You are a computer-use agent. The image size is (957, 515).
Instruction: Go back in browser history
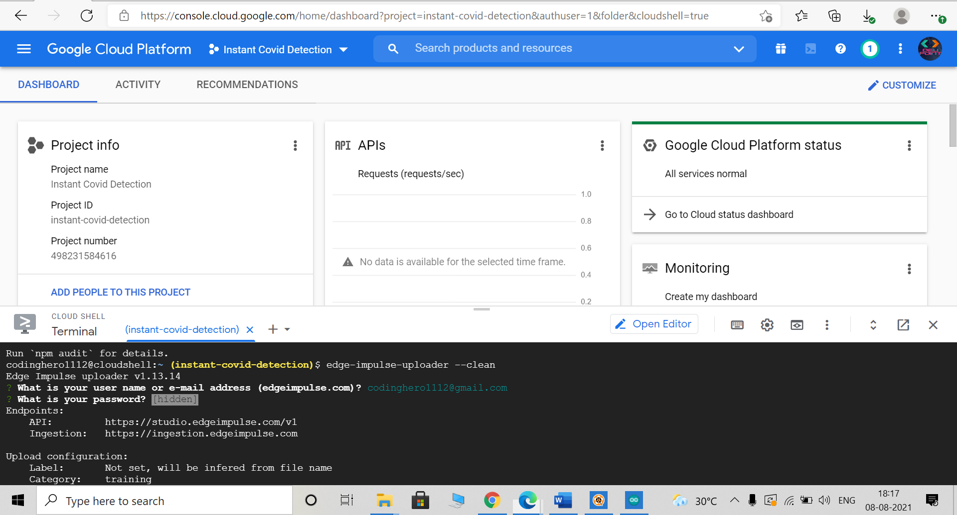pyautogui.click(x=21, y=16)
